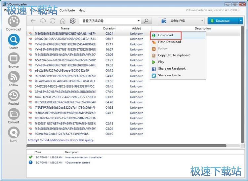Click the home toolbar icon
248x181 pixels.
[62, 21]
